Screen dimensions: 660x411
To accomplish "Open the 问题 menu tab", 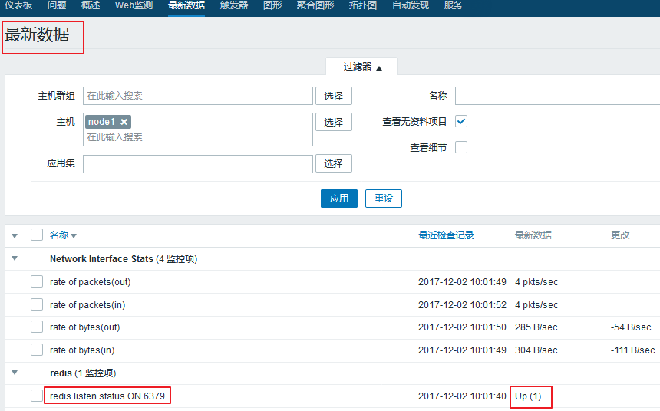I will pyautogui.click(x=57, y=5).
